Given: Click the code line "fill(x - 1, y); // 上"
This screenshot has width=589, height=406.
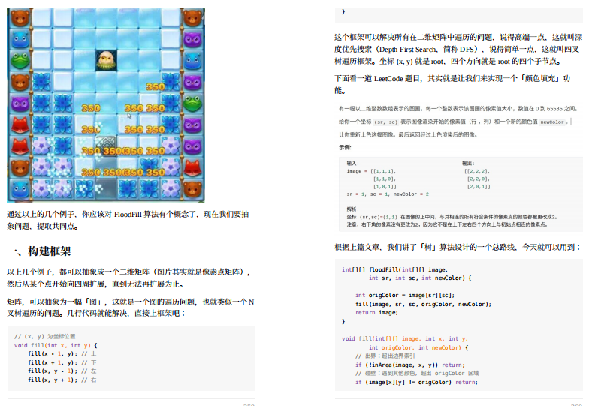Looking at the screenshot, I should click(x=62, y=354).
